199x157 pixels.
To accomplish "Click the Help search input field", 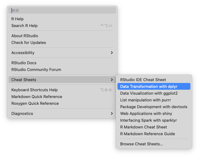I will pos(63,10).
